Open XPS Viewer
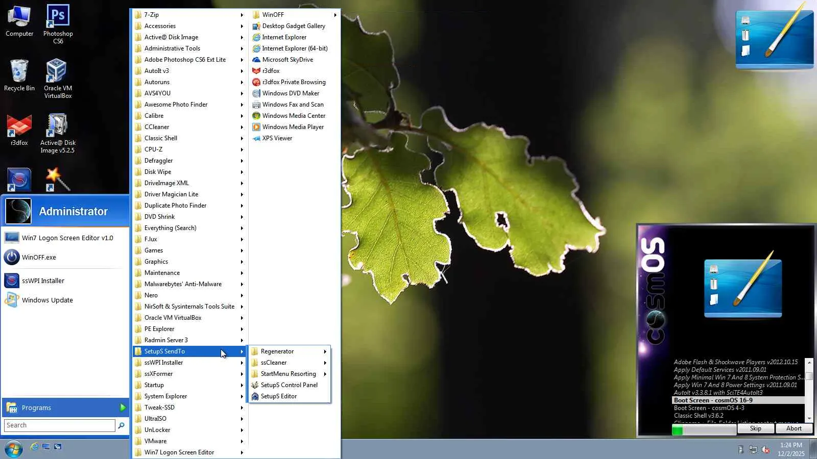This screenshot has width=817, height=459. pos(277,138)
